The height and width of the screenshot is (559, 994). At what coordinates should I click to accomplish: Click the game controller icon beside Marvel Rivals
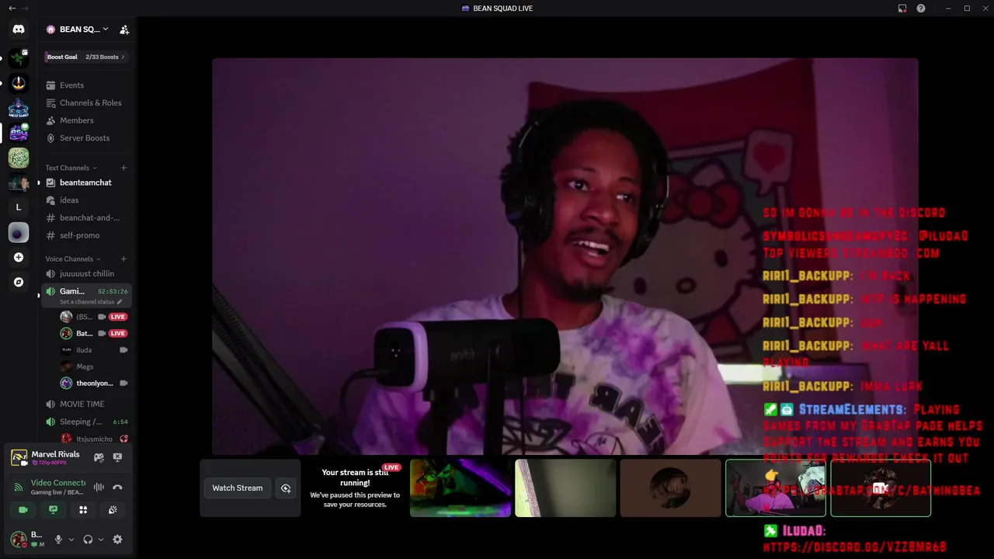99,457
